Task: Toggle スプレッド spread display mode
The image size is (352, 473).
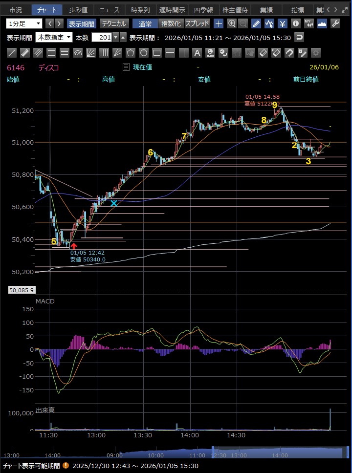Action: click(x=197, y=23)
